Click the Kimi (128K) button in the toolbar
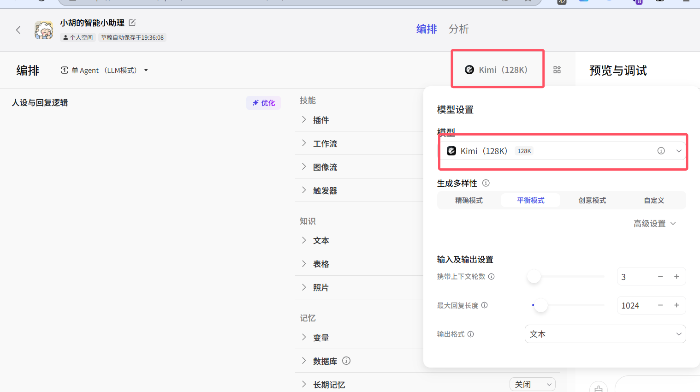 (496, 70)
